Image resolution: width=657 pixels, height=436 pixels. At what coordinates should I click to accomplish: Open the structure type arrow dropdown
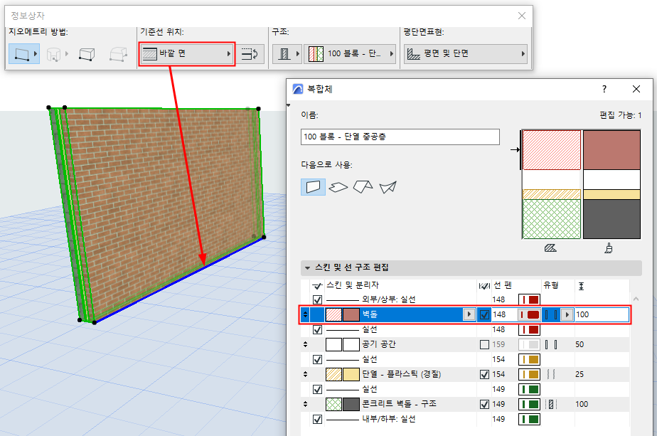pos(298,53)
